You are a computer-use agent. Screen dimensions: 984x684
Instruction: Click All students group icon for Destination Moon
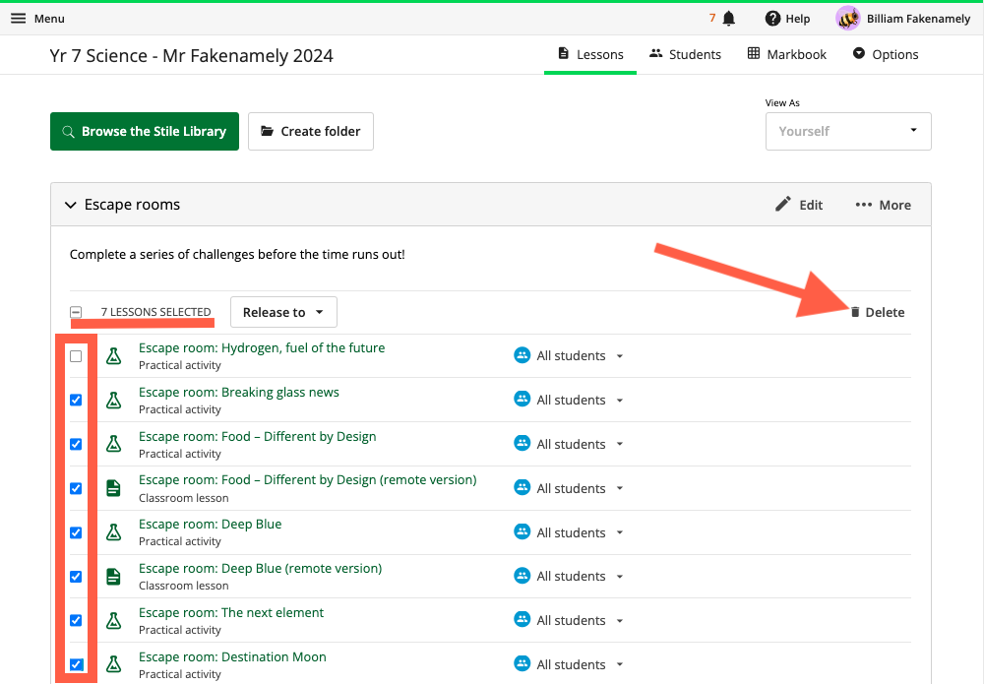click(523, 663)
